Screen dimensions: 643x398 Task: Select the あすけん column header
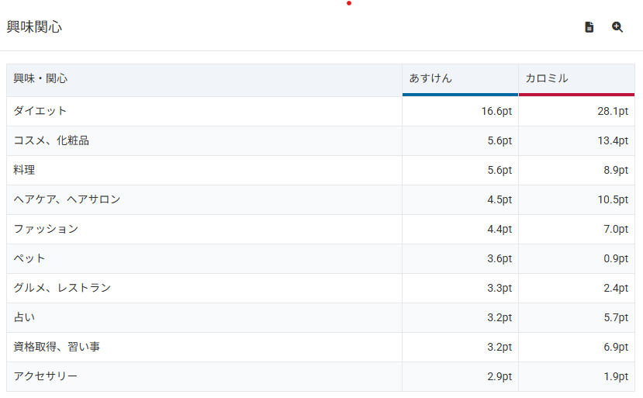[x=430, y=78]
